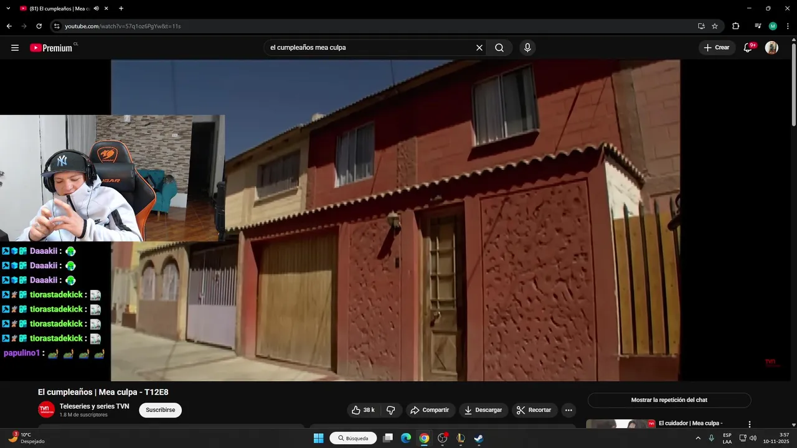Open the Crear button

click(x=717, y=48)
